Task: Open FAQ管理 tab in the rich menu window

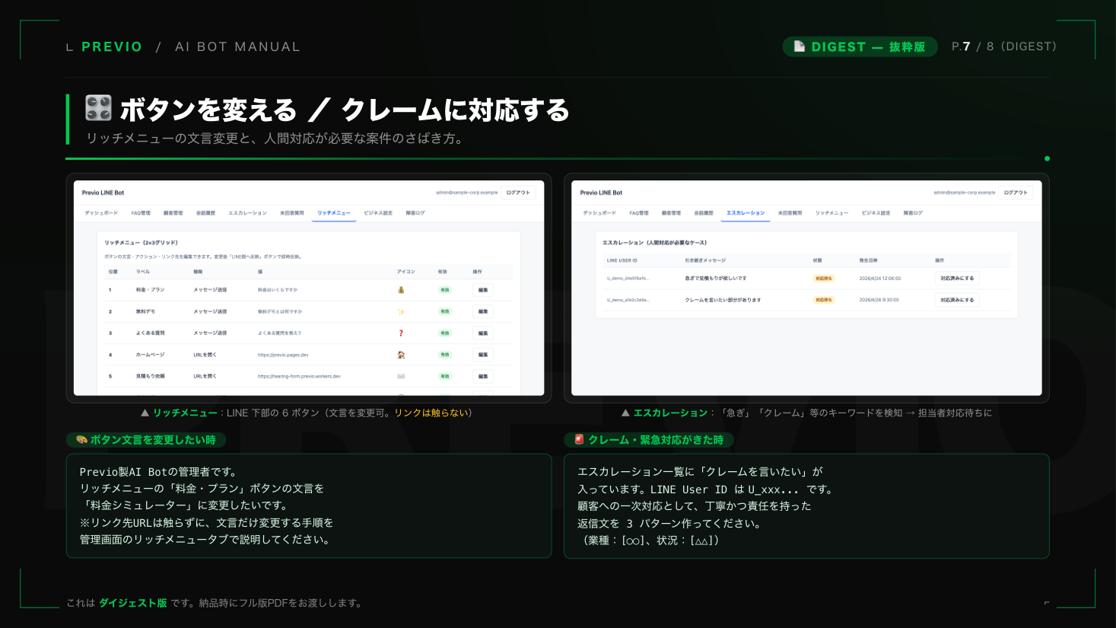Action: [x=141, y=213]
